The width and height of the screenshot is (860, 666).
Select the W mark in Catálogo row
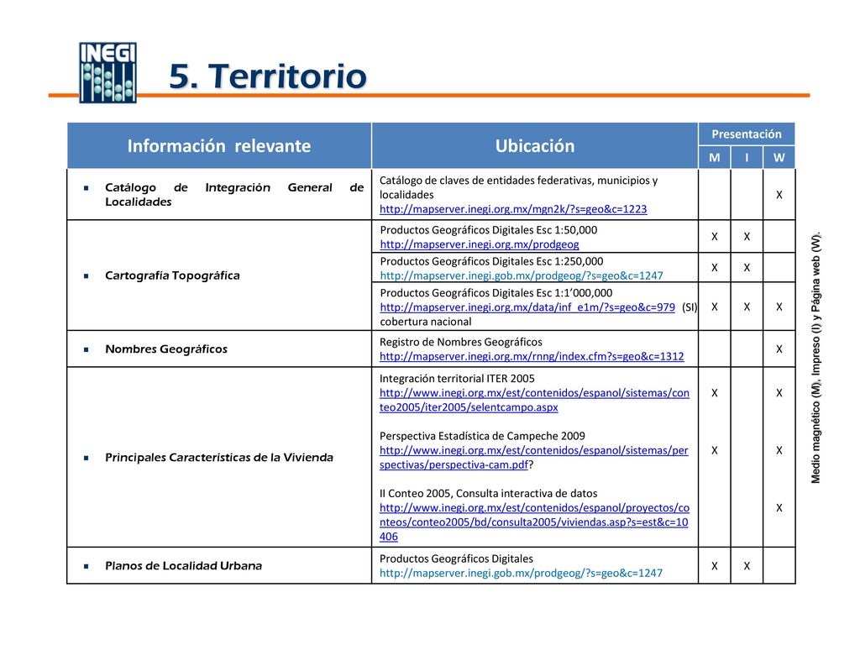779,195
